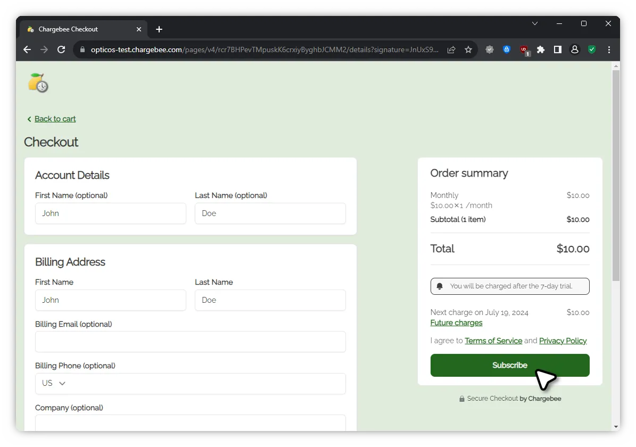Reload the checkout page
Image resolution: width=636 pixels, height=447 pixels.
tap(61, 49)
